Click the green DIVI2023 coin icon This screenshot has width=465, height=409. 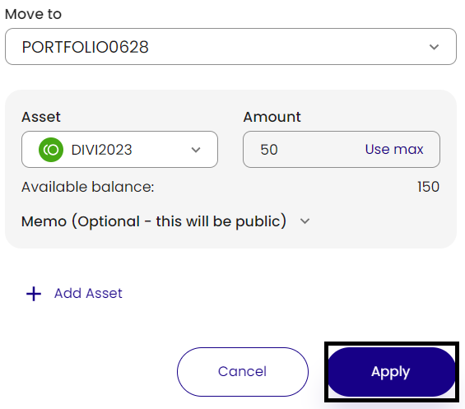(x=51, y=150)
